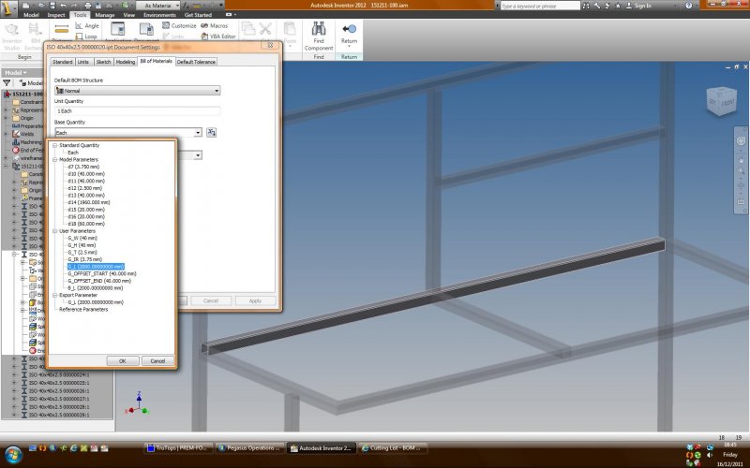This screenshot has height=468, width=750.
Task: Switch to the Manage ribbon tab
Action: [104, 15]
